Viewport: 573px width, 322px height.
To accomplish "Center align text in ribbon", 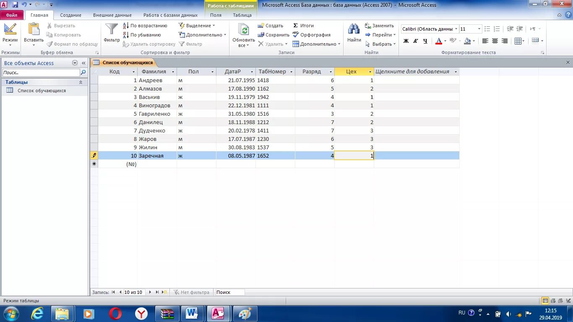I will pos(495,41).
